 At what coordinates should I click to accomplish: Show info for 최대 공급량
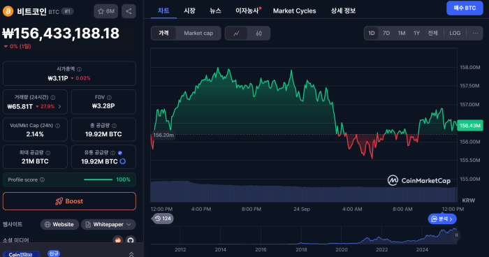(48, 153)
